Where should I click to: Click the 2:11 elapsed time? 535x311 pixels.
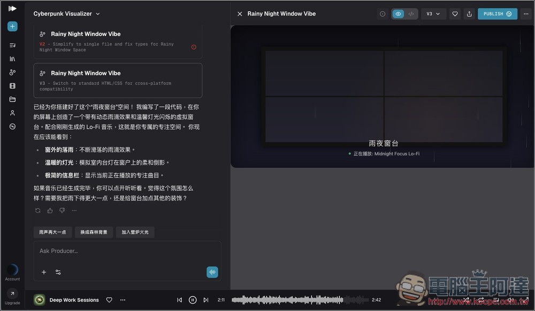tap(221, 300)
